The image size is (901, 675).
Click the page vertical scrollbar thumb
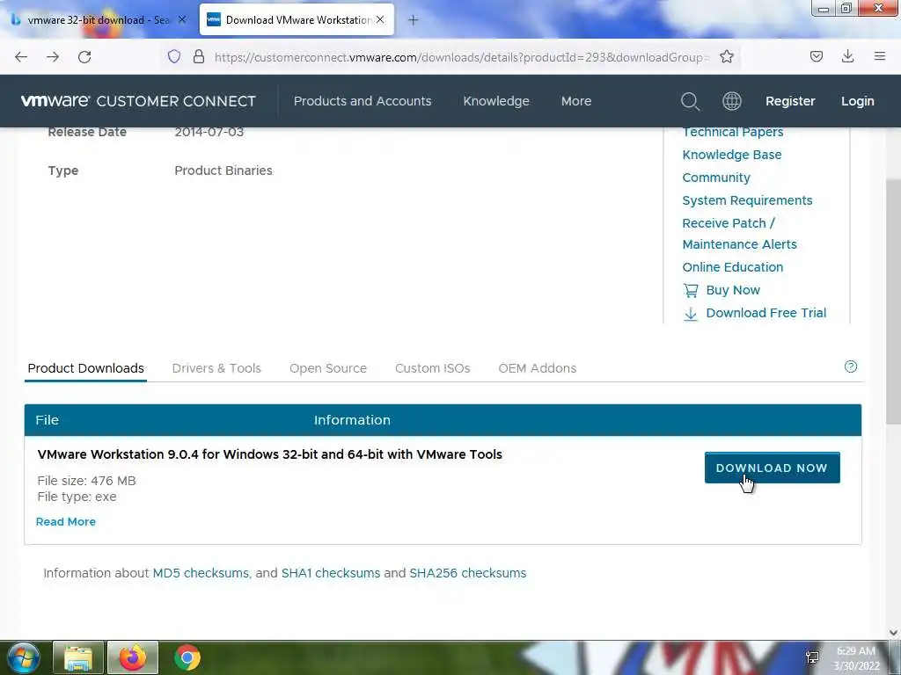coord(893,301)
